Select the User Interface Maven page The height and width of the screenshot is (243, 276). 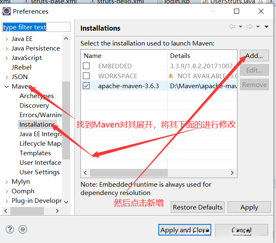(x=40, y=162)
